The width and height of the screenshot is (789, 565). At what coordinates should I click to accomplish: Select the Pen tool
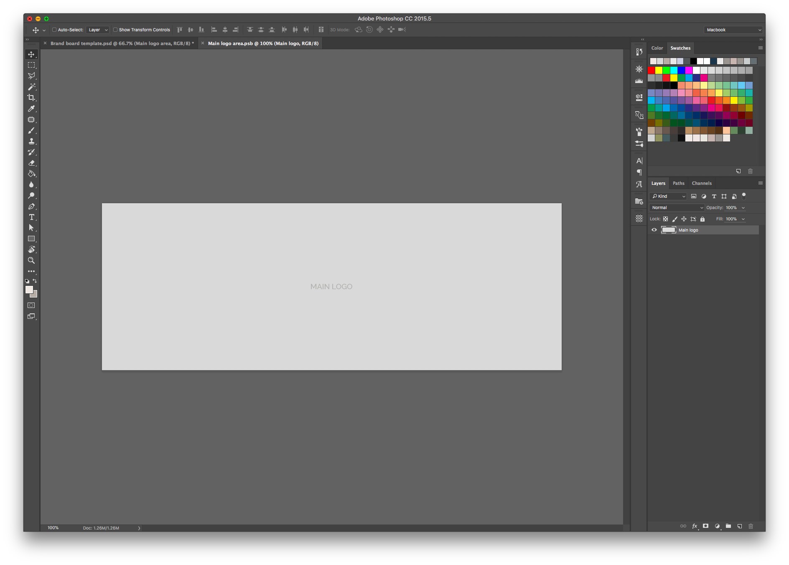pyautogui.click(x=31, y=206)
